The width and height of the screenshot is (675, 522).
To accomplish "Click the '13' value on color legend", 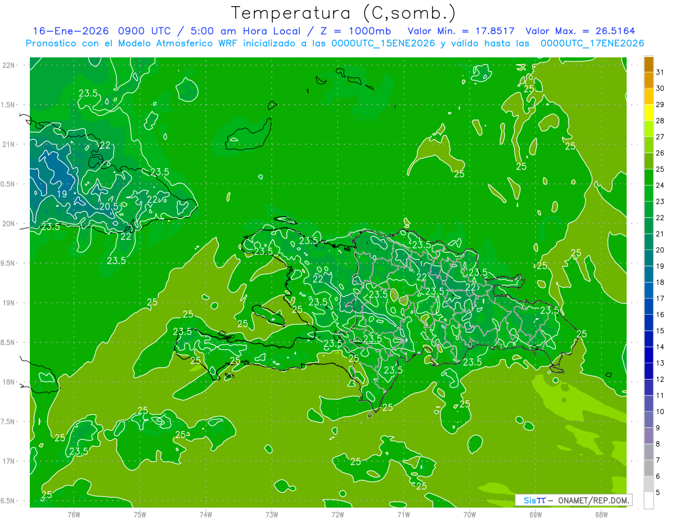I will 660,363.
